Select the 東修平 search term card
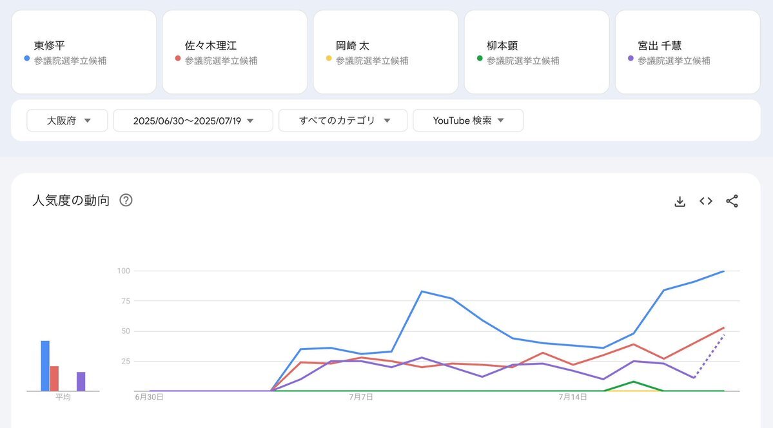The height and width of the screenshot is (428, 773). tap(84, 52)
